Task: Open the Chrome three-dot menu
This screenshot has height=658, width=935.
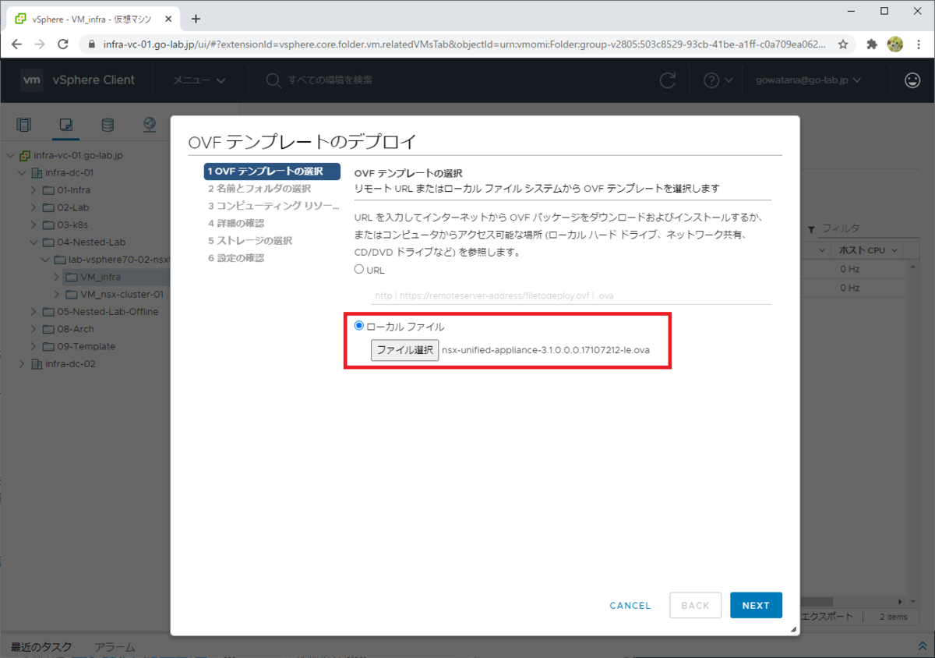Action: [919, 44]
